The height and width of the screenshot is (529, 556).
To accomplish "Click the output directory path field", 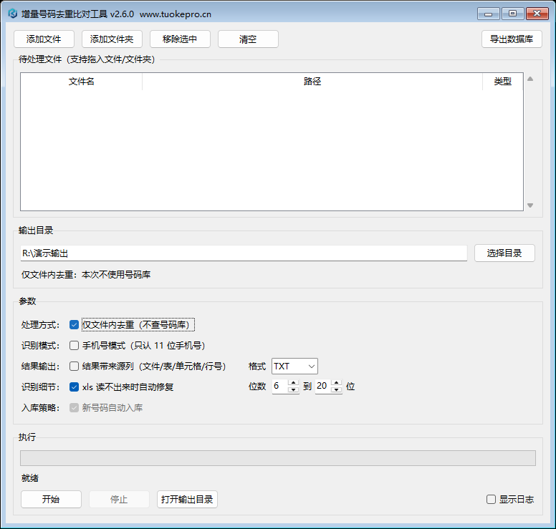I will [244, 253].
